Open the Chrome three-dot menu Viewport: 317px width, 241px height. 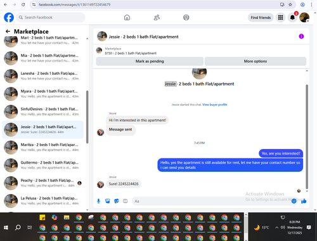[x=311, y=4]
